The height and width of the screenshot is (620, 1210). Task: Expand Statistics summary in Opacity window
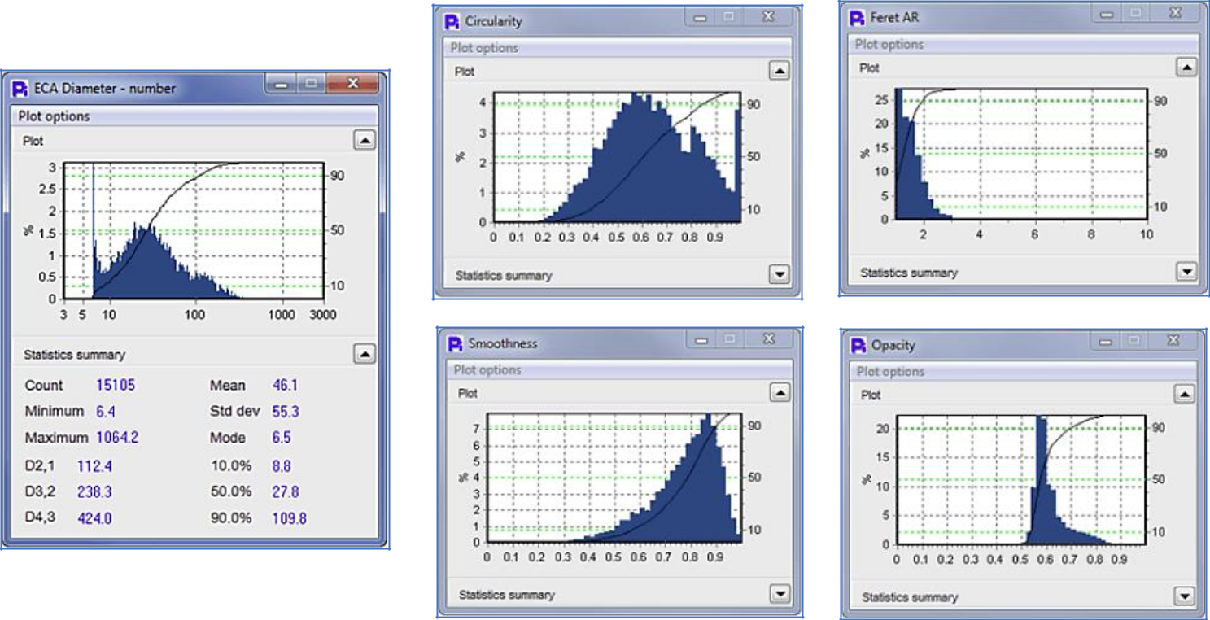coord(1186,596)
